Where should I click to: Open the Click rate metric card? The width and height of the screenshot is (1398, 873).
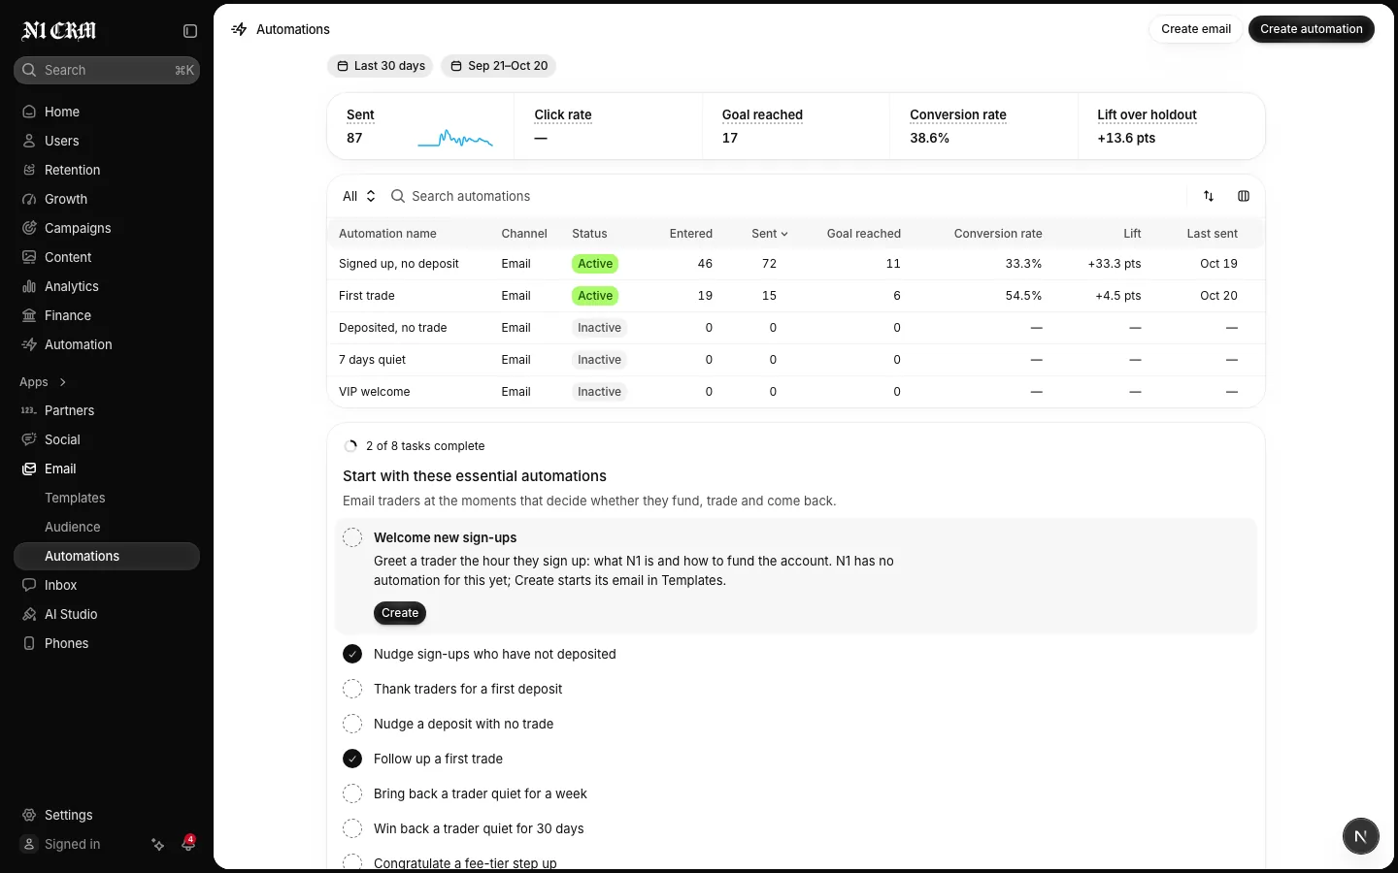[609, 126]
